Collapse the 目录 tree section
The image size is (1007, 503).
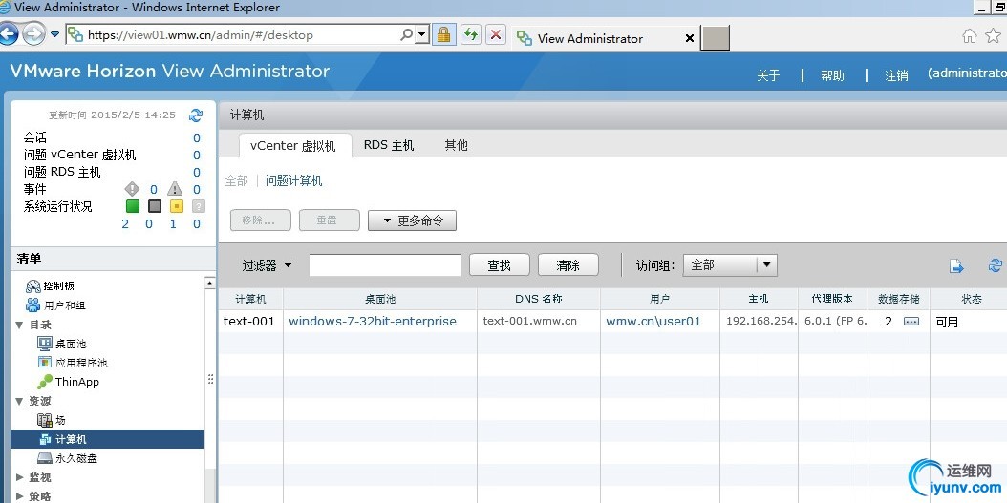coord(19,325)
